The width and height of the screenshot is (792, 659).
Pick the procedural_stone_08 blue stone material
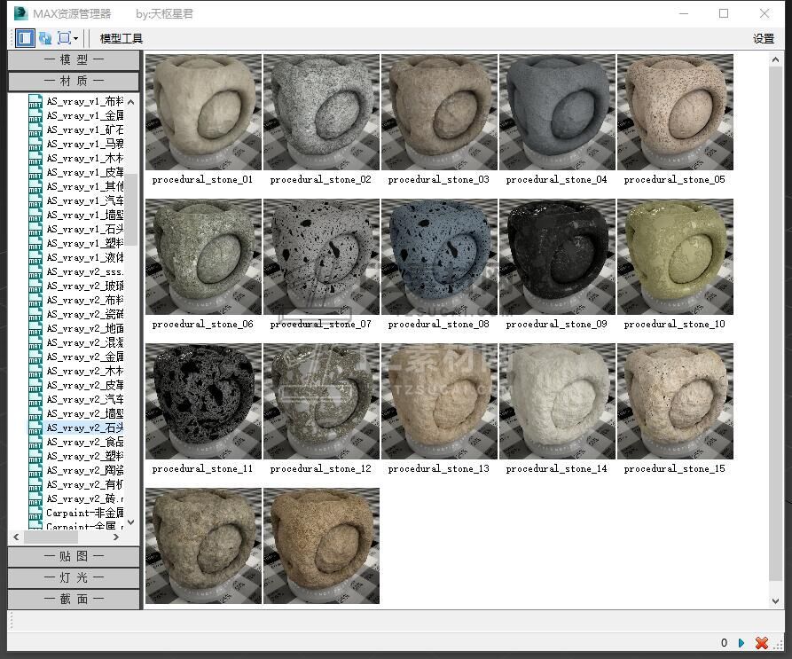point(439,257)
